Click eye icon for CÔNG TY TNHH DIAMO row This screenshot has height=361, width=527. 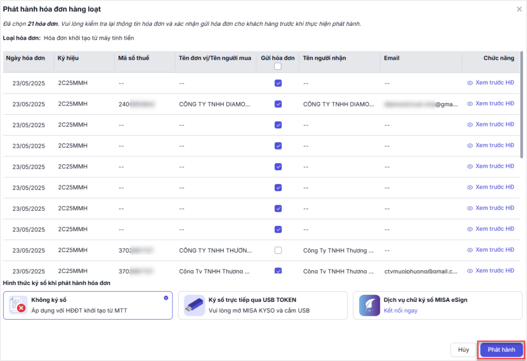470,104
